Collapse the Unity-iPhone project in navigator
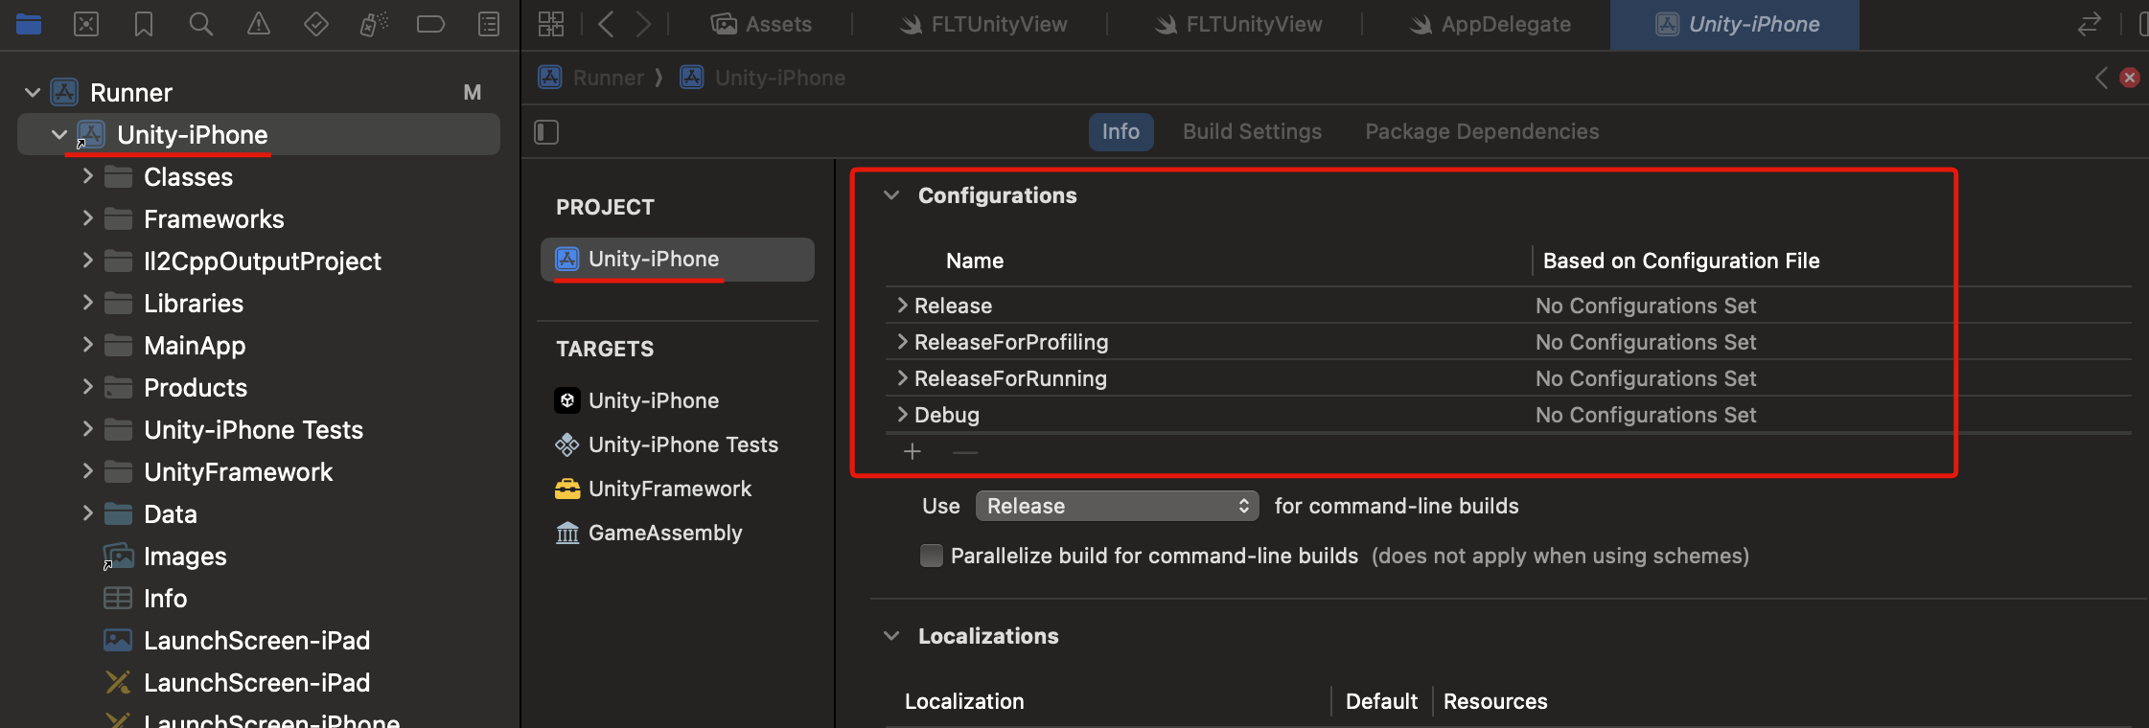Image resolution: width=2149 pixels, height=728 pixels. 59,135
